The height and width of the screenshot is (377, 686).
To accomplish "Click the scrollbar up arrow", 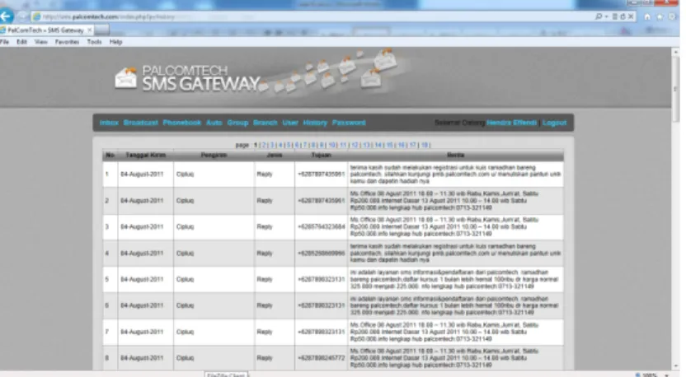I will point(676,52).
